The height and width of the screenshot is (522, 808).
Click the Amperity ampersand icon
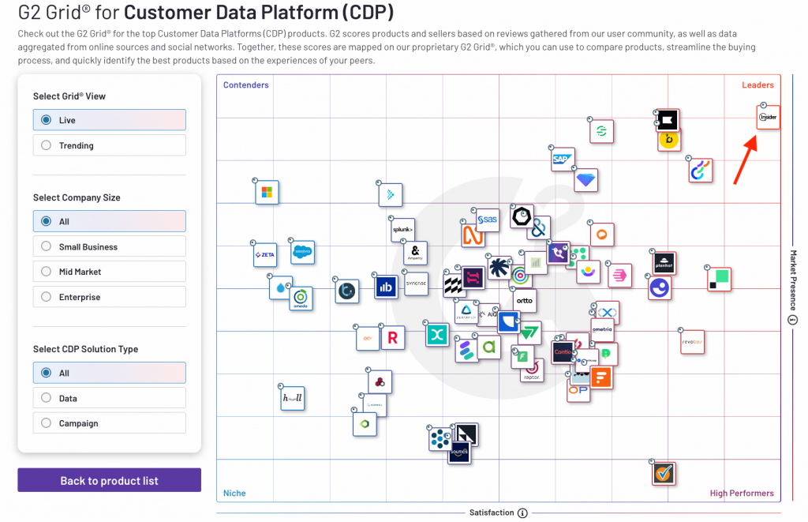(x=416, y=253)
